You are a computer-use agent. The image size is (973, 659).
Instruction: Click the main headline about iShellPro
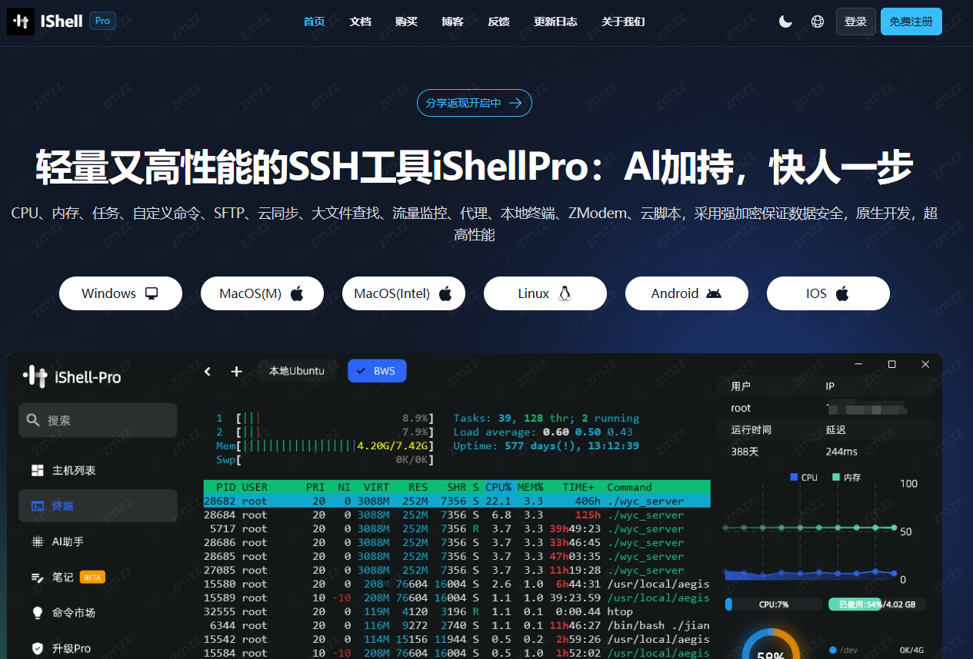point(475,167)
